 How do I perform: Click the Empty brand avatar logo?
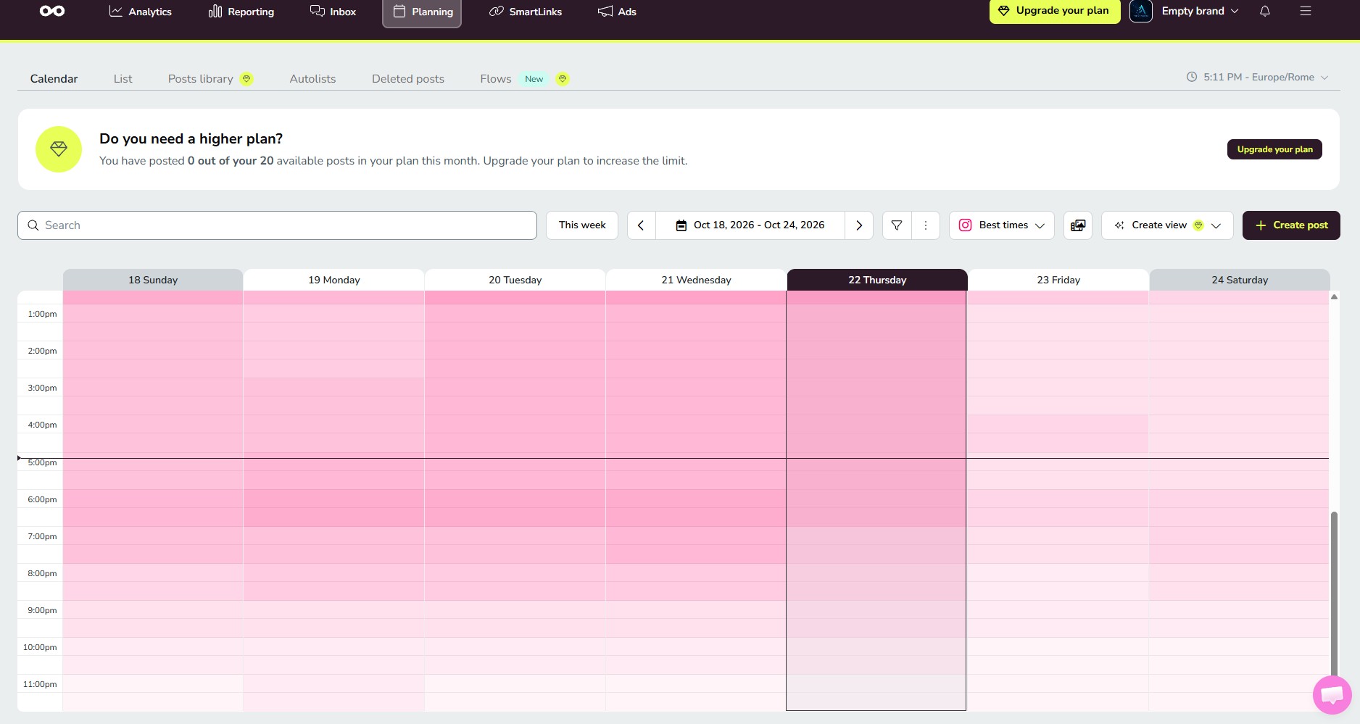click(1141, 11)
